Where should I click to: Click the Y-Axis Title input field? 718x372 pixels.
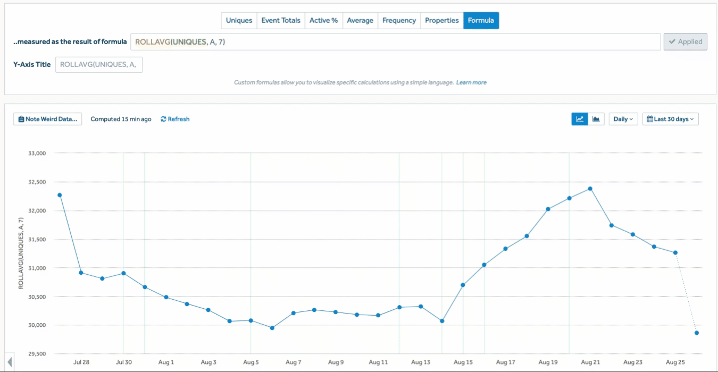pyautogui.click(x=99, y=65)
